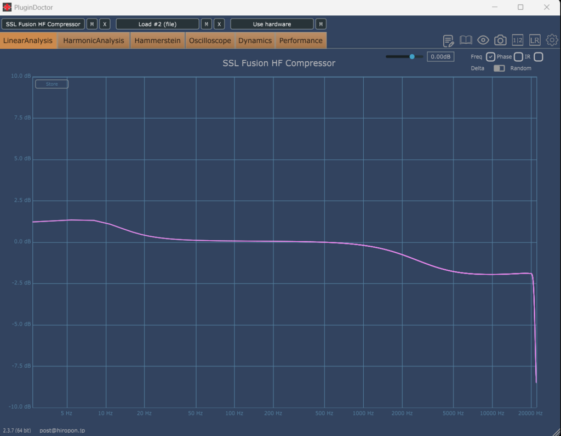Click the post@hiropon.jp contact text
561x436 pixels.
[x=62, y=431]
